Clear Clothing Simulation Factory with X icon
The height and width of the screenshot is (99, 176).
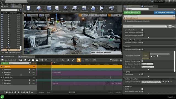tap(169, 82)
